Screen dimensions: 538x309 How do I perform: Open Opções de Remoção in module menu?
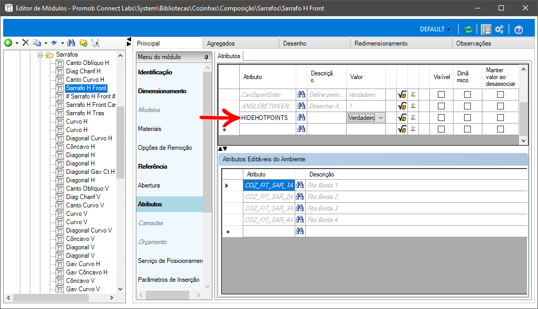point(165,148)
